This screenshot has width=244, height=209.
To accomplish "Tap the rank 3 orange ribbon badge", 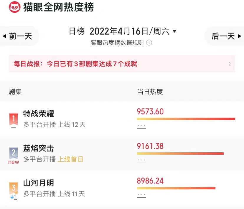I will click(14, 188).
